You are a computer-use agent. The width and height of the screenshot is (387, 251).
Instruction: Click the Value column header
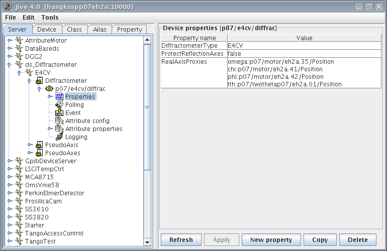tap(304, 38)
